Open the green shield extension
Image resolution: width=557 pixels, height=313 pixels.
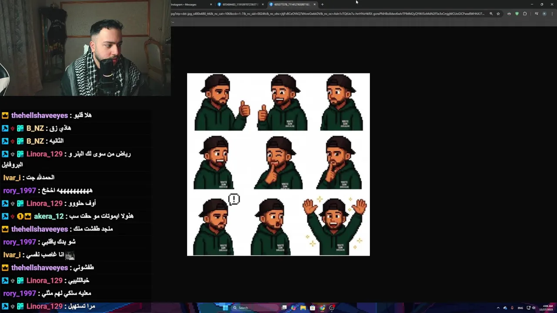click(517, 13)
